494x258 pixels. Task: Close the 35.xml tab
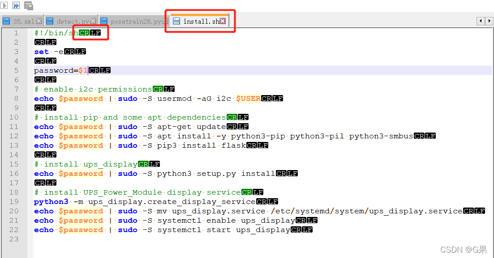tap(39, 21)
